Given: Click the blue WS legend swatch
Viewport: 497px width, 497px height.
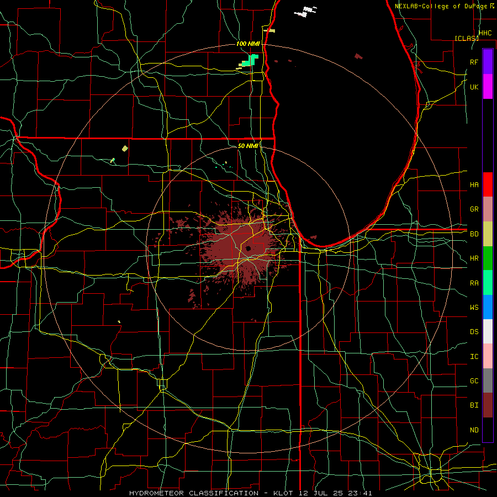Looking at the screenshot, I should coord(488,307).
